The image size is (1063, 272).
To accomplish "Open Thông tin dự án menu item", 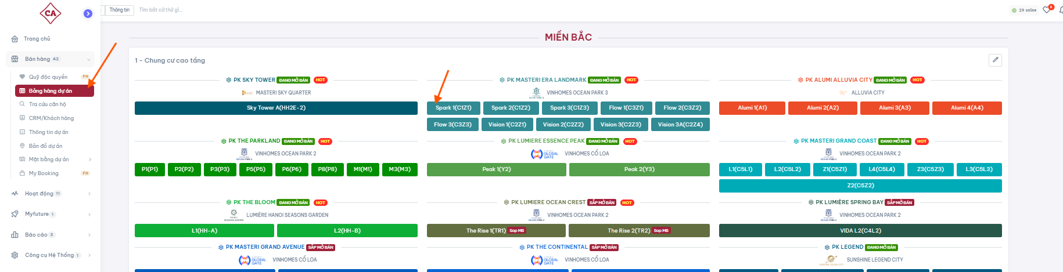I will click(49, 132).
